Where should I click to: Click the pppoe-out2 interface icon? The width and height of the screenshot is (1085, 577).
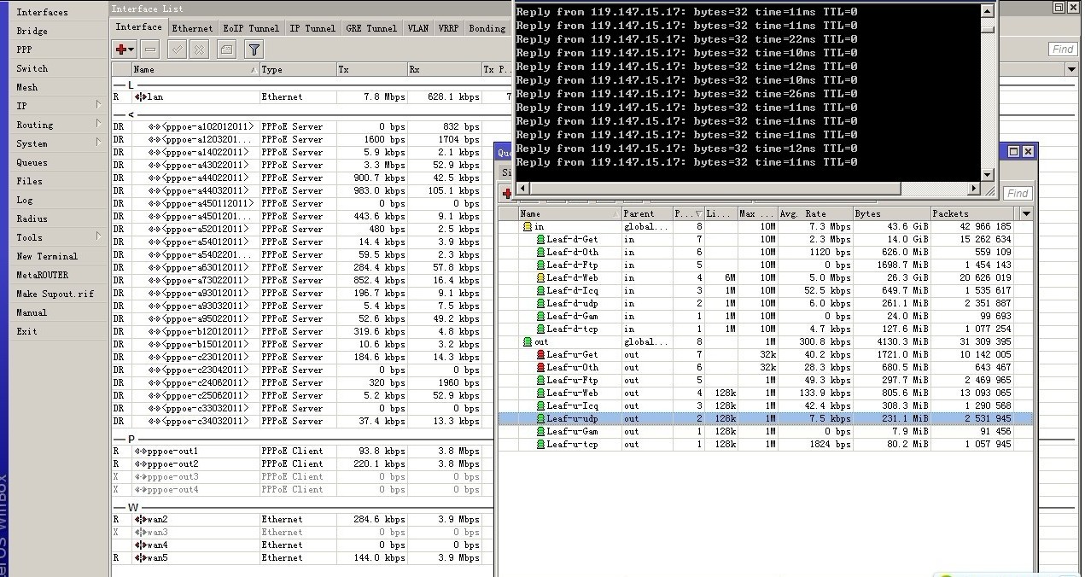tap(140, 464)
